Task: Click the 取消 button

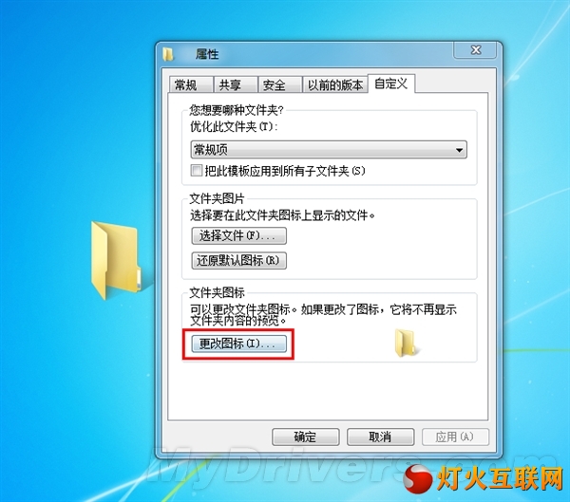Action: tap(380, 437)
